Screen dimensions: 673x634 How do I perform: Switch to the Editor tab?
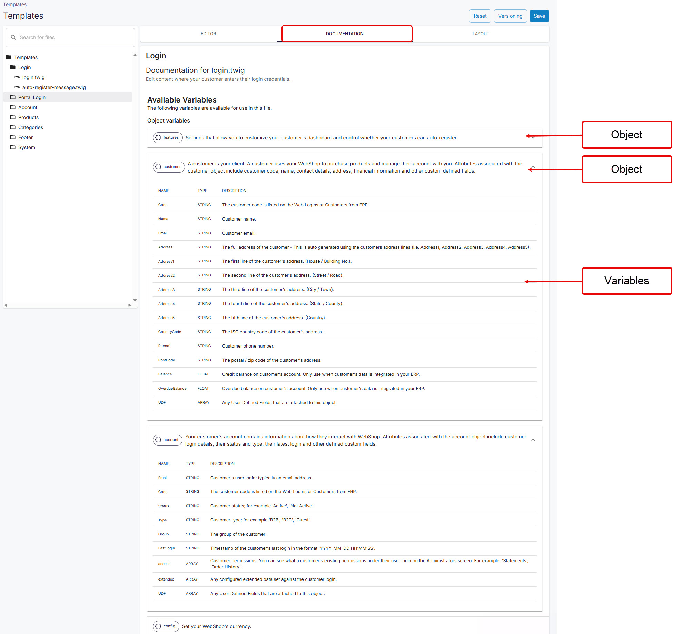point(208,33)
